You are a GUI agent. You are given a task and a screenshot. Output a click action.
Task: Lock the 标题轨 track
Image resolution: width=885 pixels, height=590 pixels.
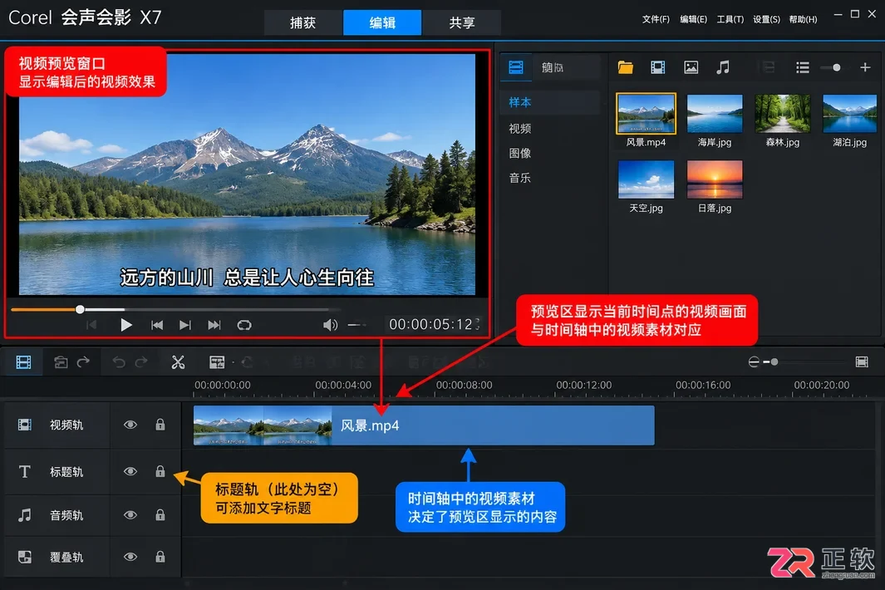pyautogui.click(x=160, y=471)
